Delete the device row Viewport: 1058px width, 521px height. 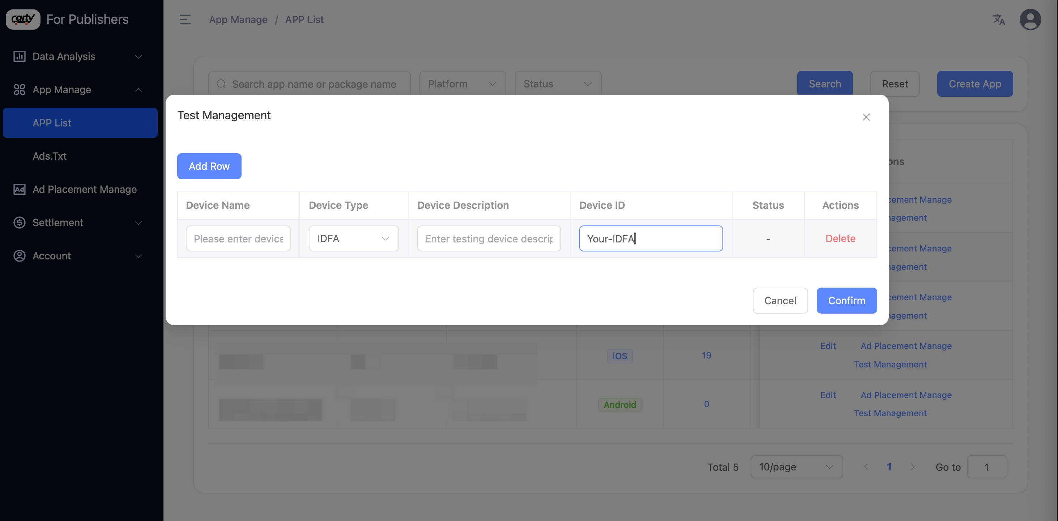tap(840, 238)
